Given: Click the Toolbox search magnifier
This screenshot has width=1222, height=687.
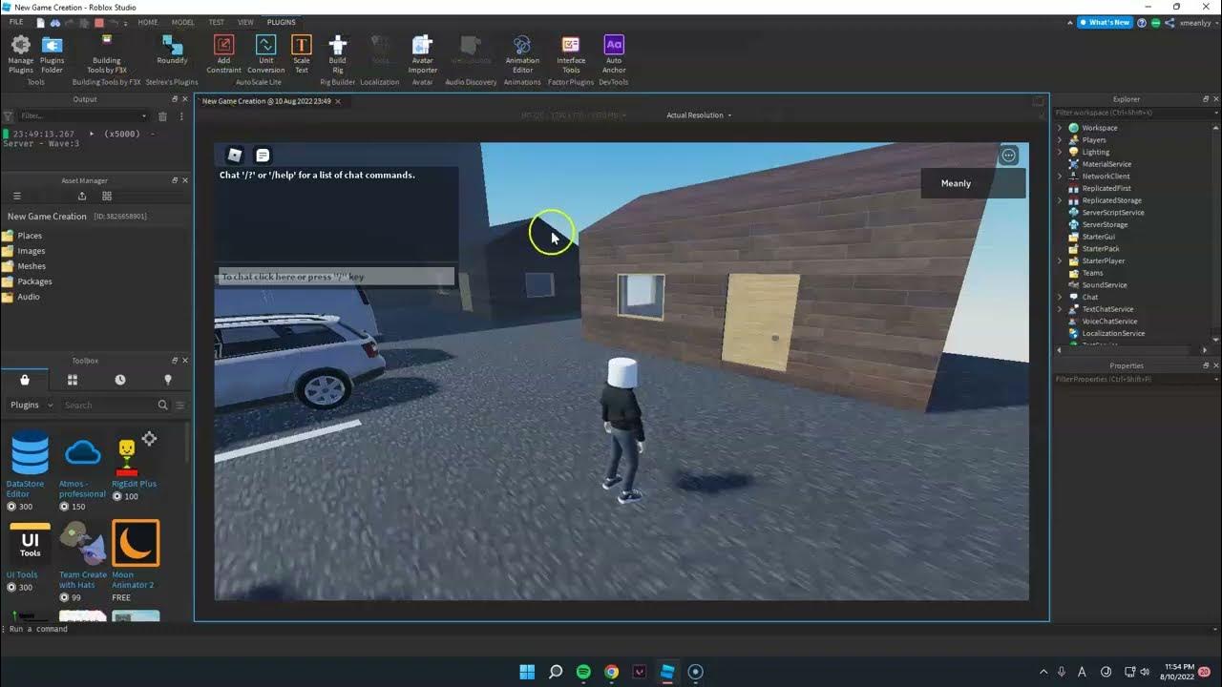Looking at the screenshot, I should (162, 405).
